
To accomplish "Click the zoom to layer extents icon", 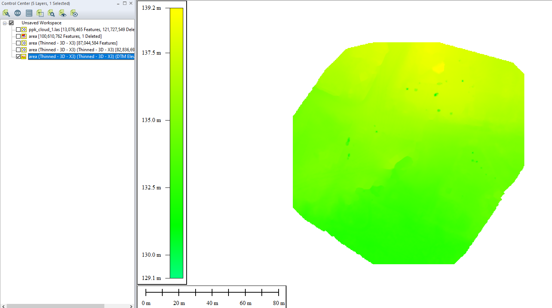I will point(40,13).
